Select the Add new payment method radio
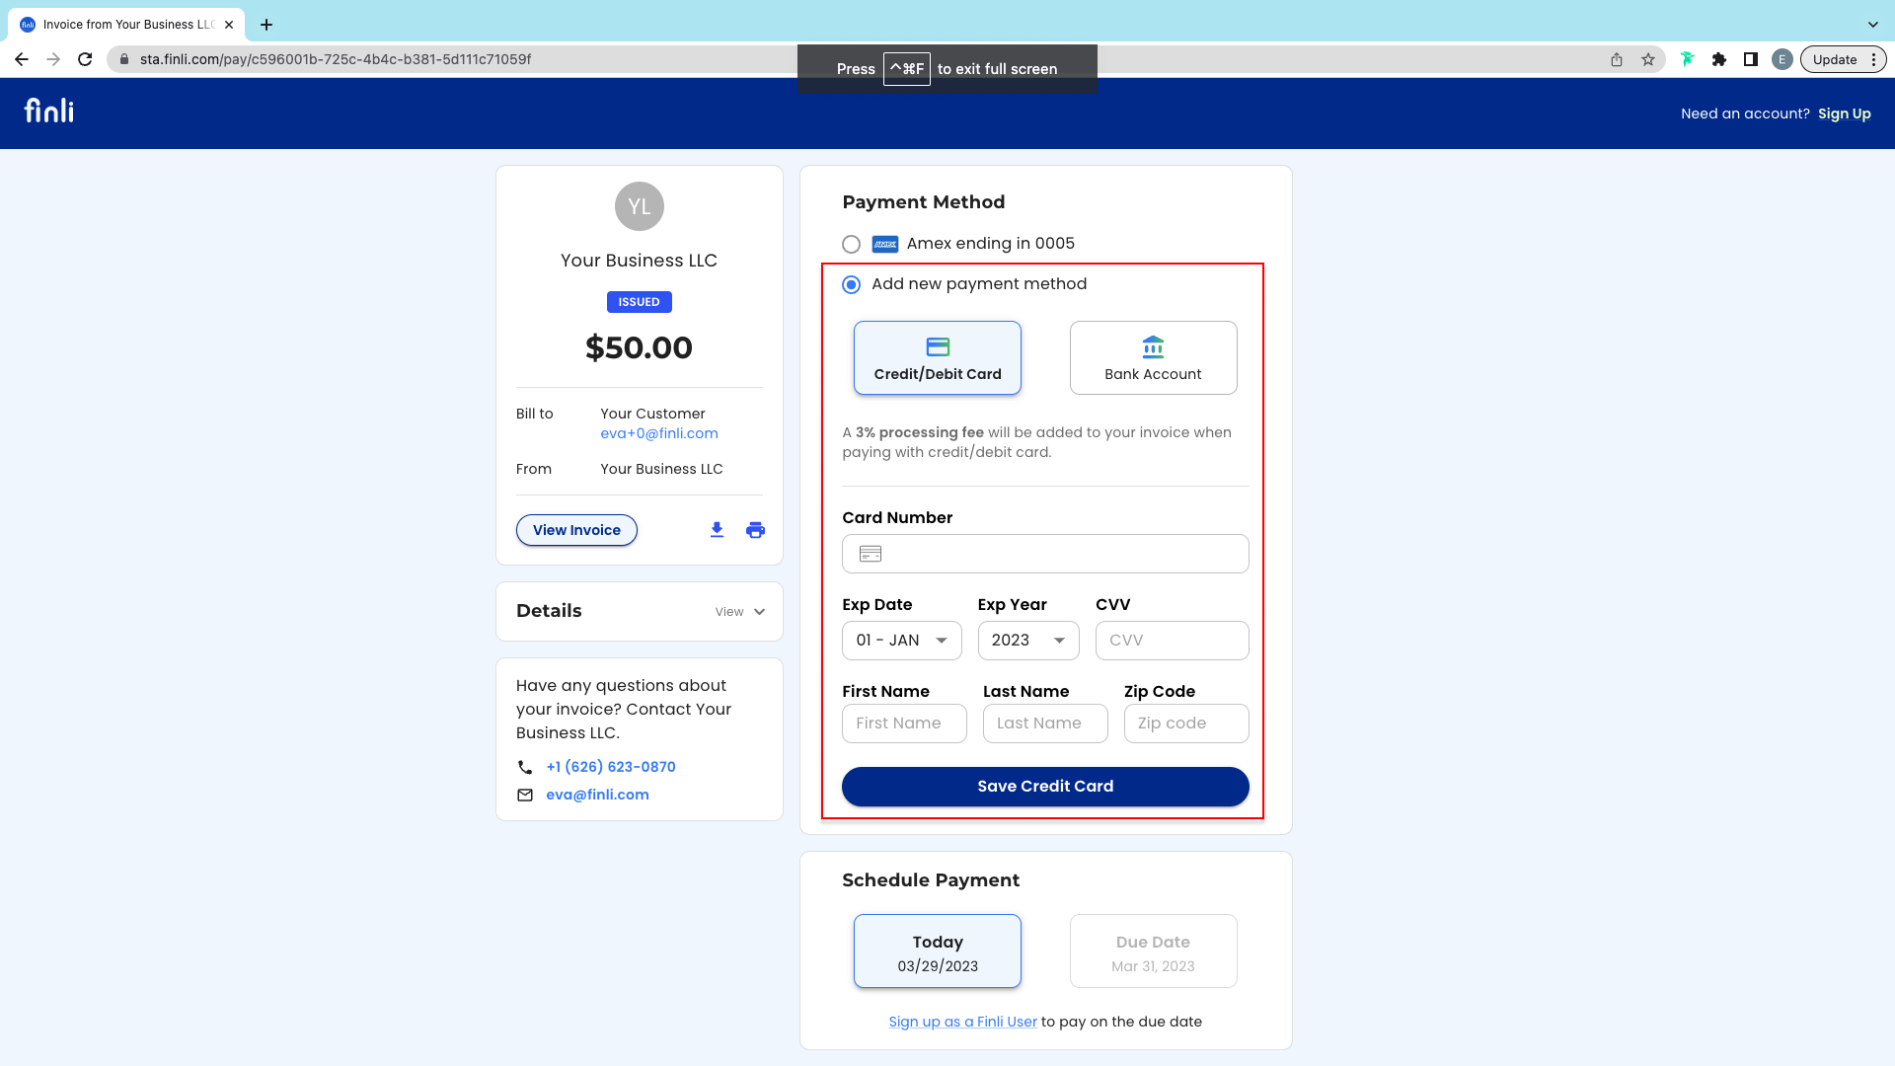Screen dimensions: 1895x1066 pyautogui.click(x=851, y=284)
